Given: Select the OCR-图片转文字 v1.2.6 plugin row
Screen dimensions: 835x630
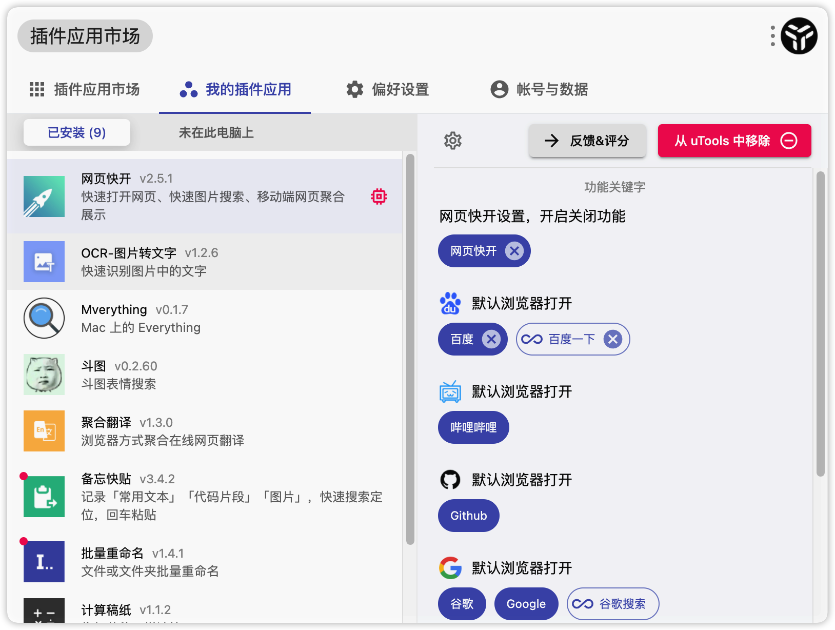Looking at the screenshot, I should coord(205,262).
